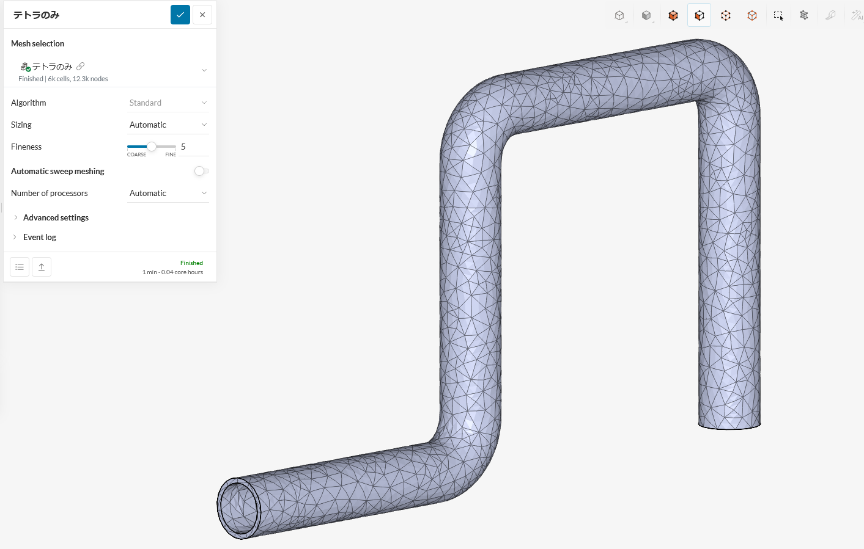Image resolution: width=864 pixels, height=549 pixels.
Task: Activate face selection mode
Action: [700, 16]
